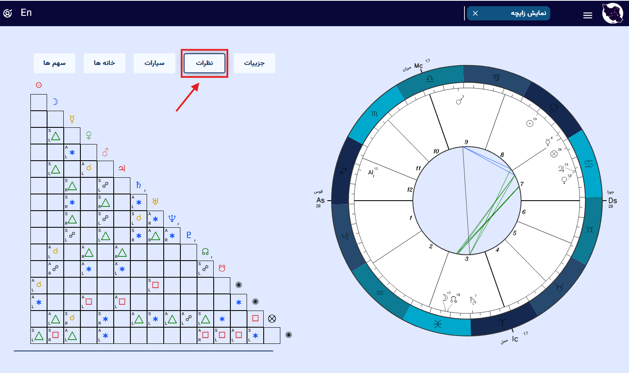The height and width of the screenshot is (373, 629).
Task: Click the red Mars symbol in grid
Action: [x=105, y=152]
